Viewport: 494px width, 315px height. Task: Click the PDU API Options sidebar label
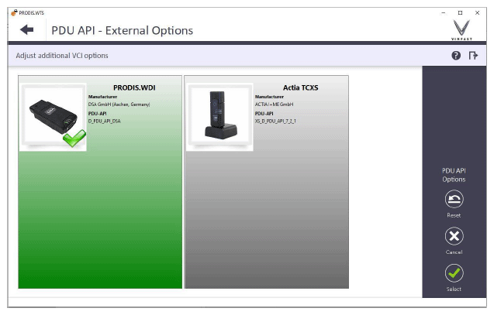point(454,174)
